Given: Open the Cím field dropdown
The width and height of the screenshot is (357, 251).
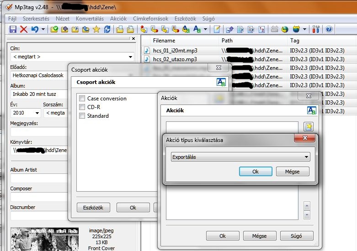Looking at the screenshot, I should 130,57.
